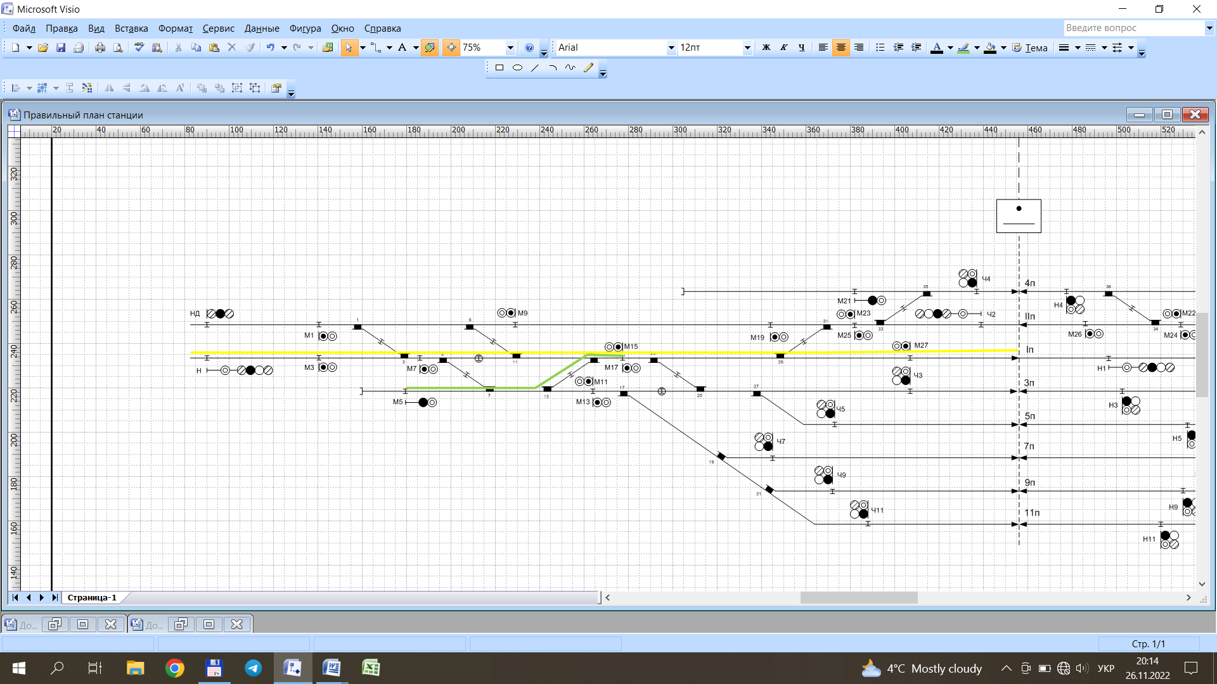
Task: Open the Файл menu
Action: (x=24, y=28)
